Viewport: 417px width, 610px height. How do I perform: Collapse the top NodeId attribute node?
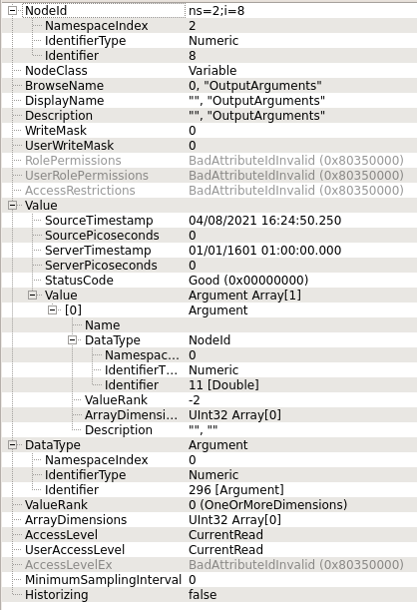(x=12, y=11)
